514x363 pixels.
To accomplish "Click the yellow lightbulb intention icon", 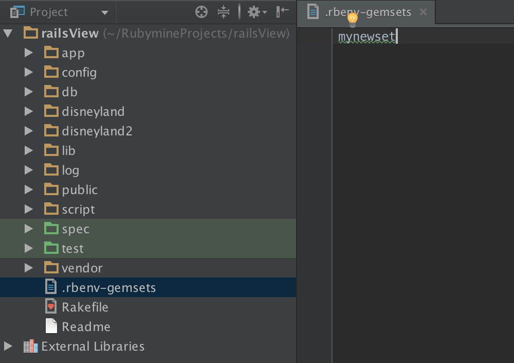I will coord(353,20).
